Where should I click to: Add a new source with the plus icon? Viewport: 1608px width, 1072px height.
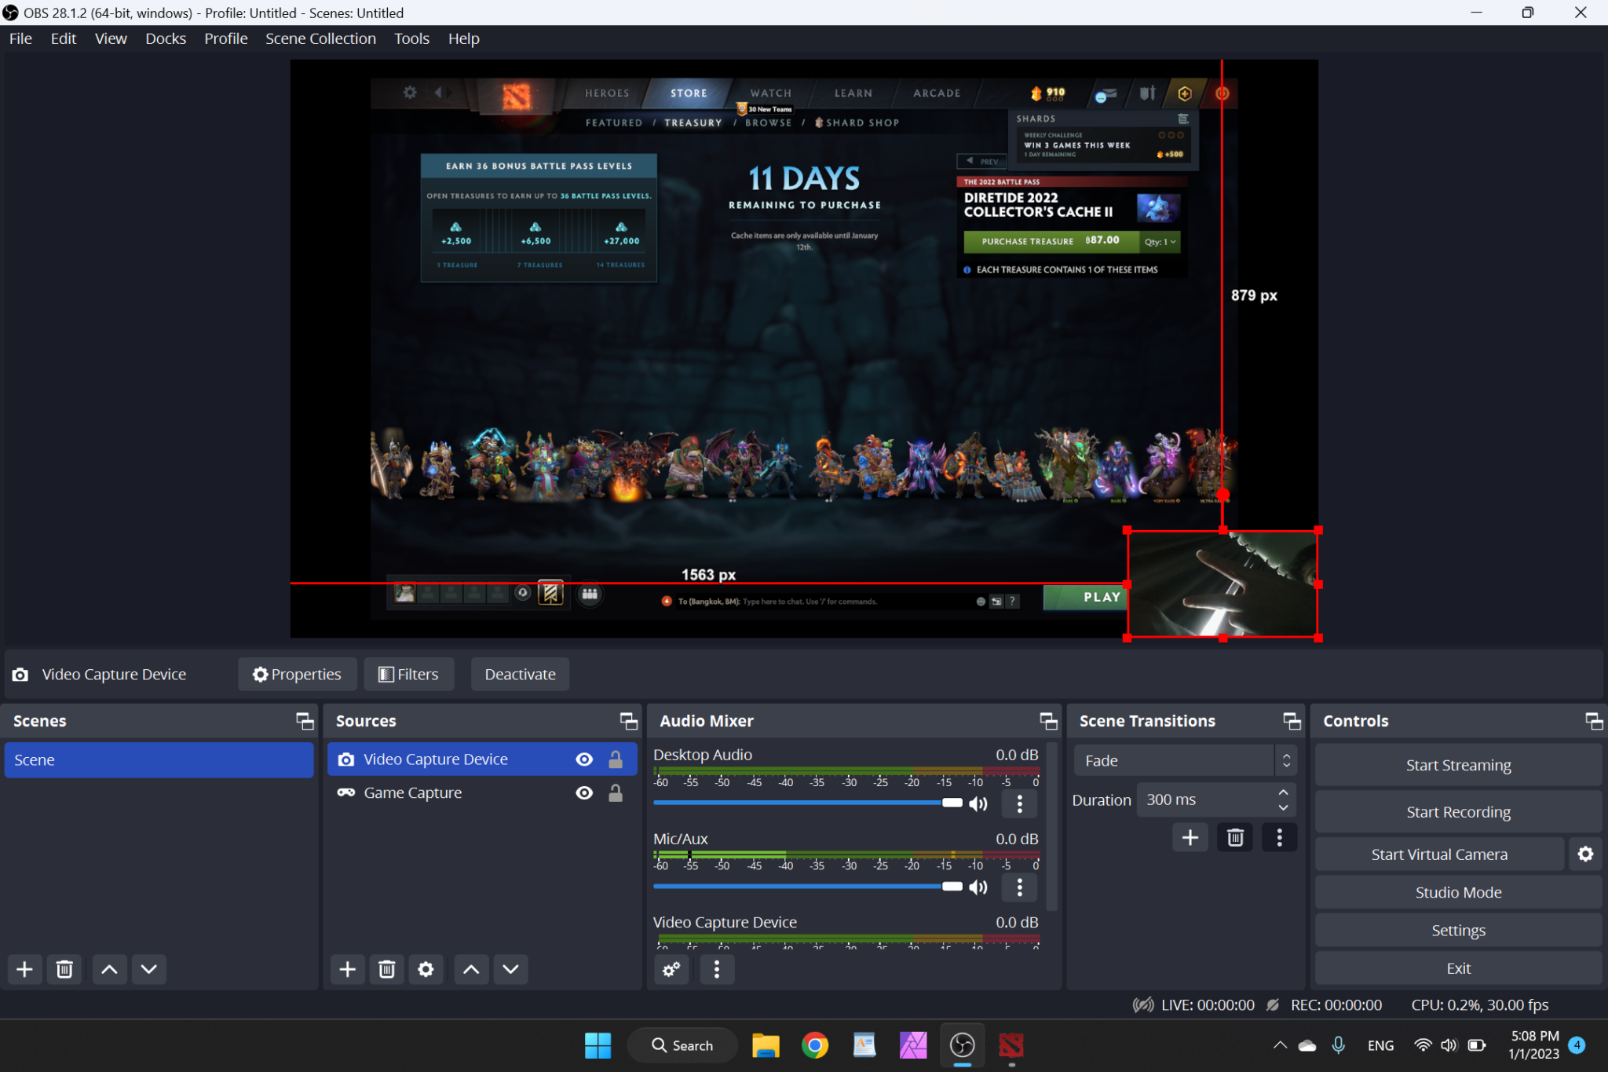[x=347, y=969]
